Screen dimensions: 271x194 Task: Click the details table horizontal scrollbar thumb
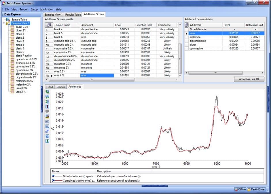215,73
